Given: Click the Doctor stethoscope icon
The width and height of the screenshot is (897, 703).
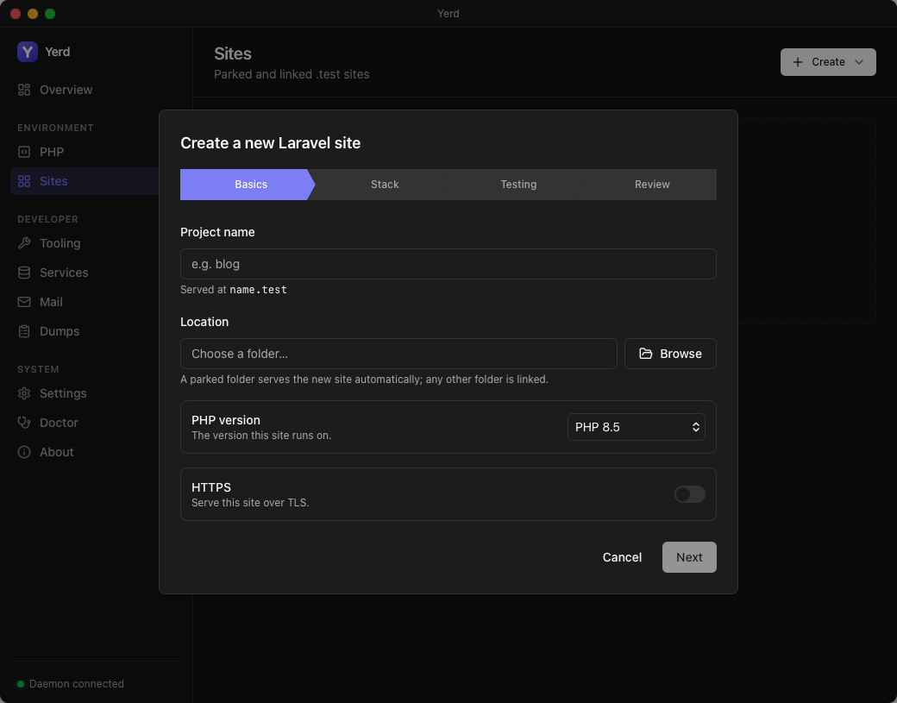Looking at the screenshot, I should pos(24,423).
